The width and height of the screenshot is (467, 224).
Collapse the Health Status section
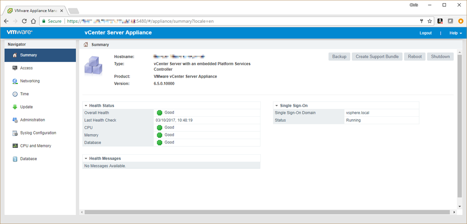[86, 105]
